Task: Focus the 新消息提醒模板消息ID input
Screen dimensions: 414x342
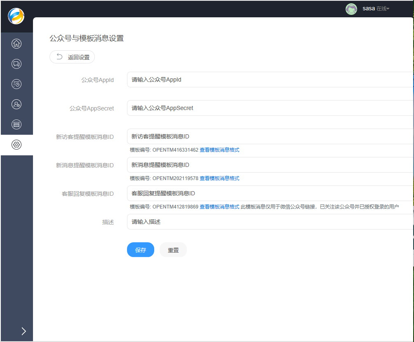Action: (270, 165)
